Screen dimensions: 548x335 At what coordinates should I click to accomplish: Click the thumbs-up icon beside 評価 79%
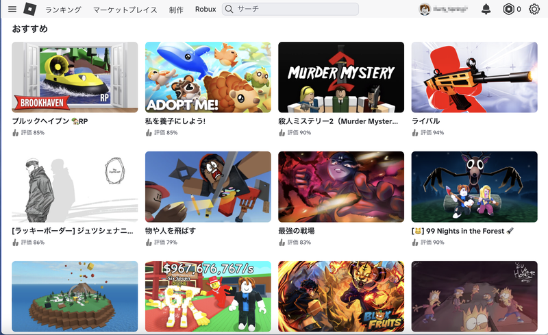pyautogui.click(x=149, y=242)
